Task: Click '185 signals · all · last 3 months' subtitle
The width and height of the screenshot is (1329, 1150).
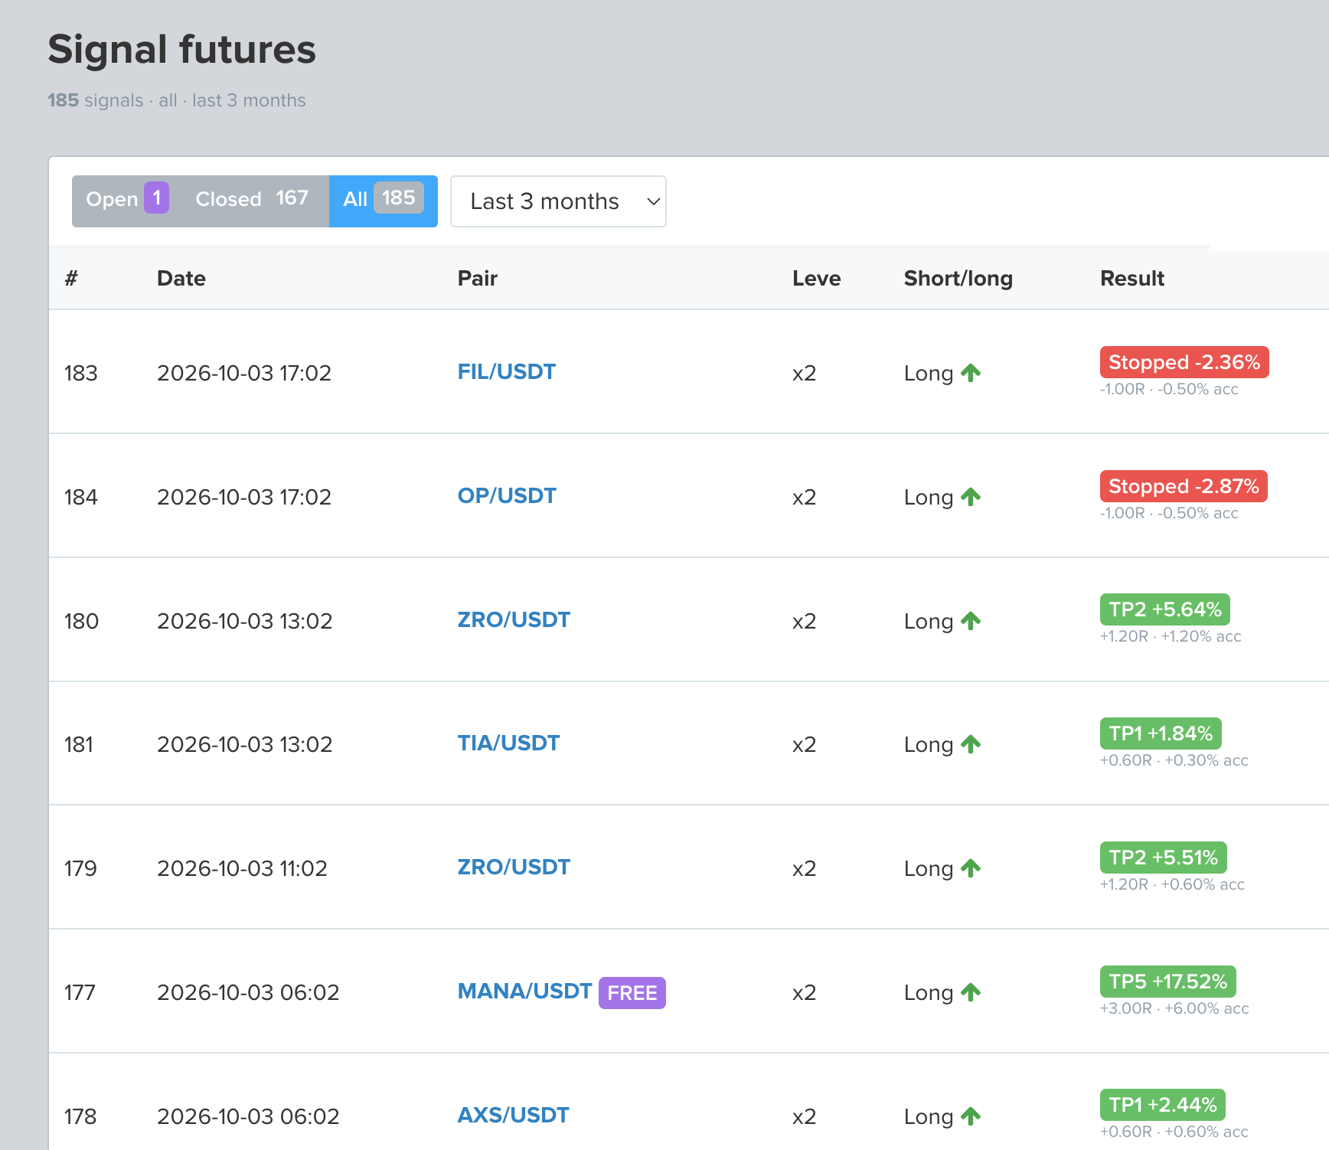Action: [177, 100]
